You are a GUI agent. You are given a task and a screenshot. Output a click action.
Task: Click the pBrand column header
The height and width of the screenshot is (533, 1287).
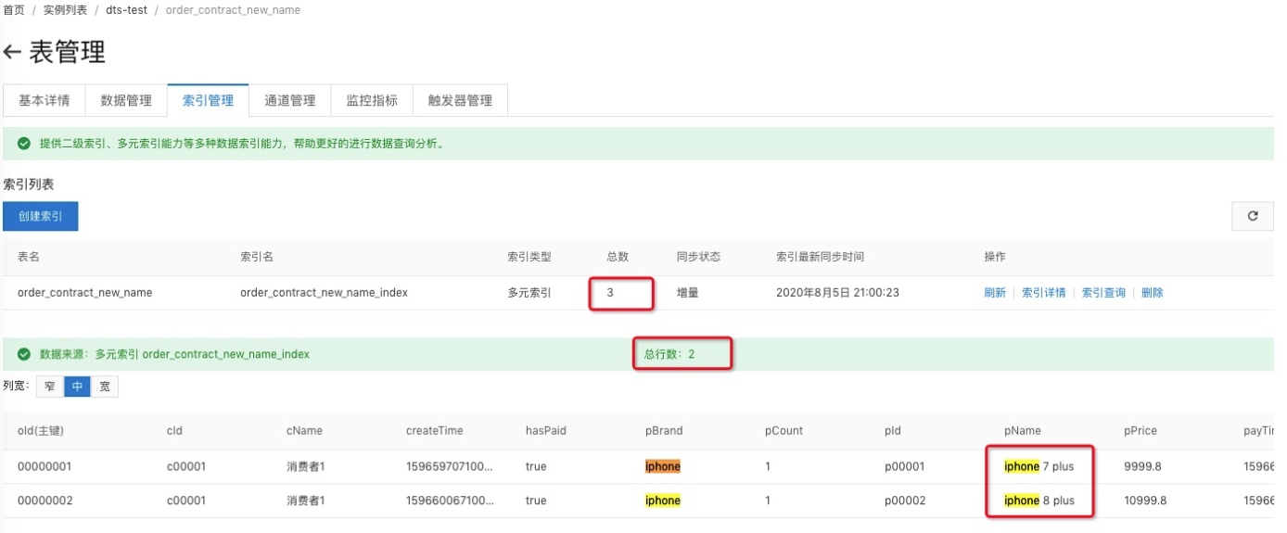(x=664, y=431)
